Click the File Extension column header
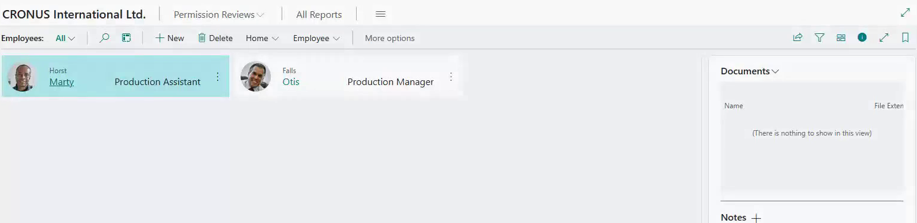917x223 pixels. [888, 106]
